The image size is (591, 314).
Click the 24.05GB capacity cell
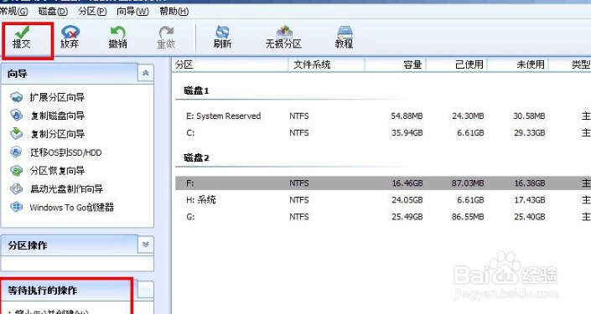pos(407,200)
